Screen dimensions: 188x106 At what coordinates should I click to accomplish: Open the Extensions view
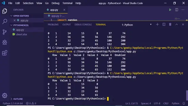[x=5, y=53]
